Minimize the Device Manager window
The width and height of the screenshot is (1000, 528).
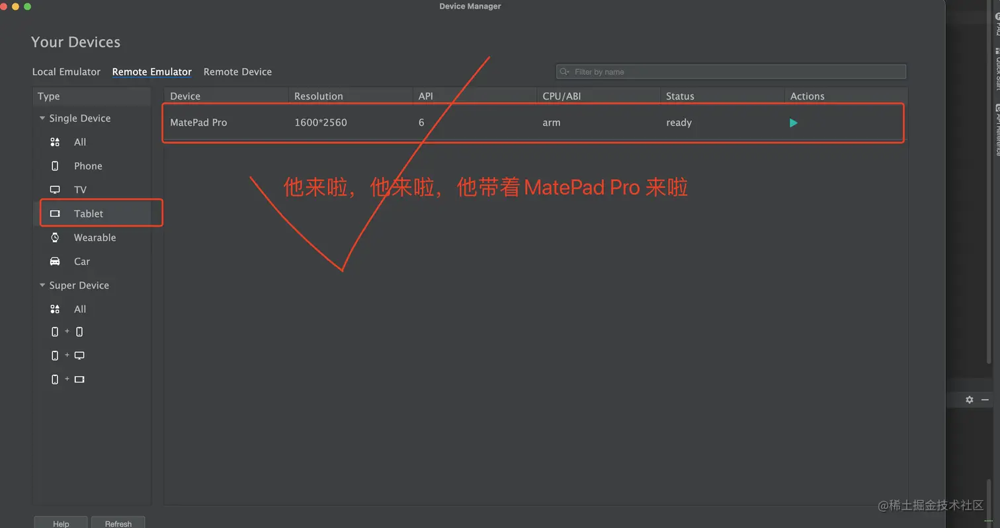[x=15, y=7]
